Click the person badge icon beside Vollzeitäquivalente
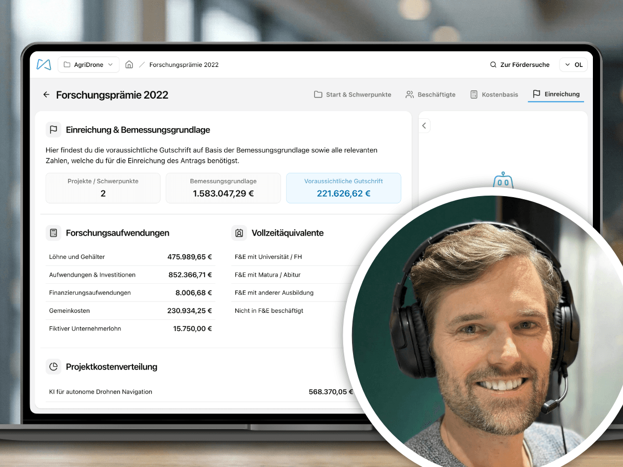623x467 pixels. [239, 233]
